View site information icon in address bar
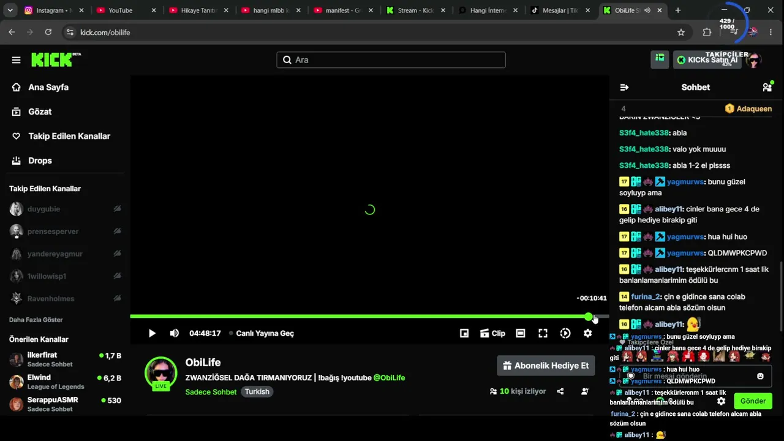This screenshot has height=441, width=784. [x=69, y=32]
